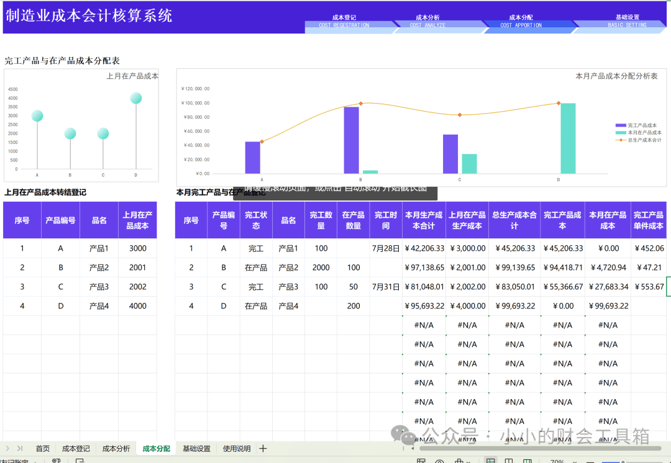The height and width of the screenshot is (463, 671).
Task: Click the scroll-left arrow of horizontal scrollbar
Action: (x=413, y=449)
